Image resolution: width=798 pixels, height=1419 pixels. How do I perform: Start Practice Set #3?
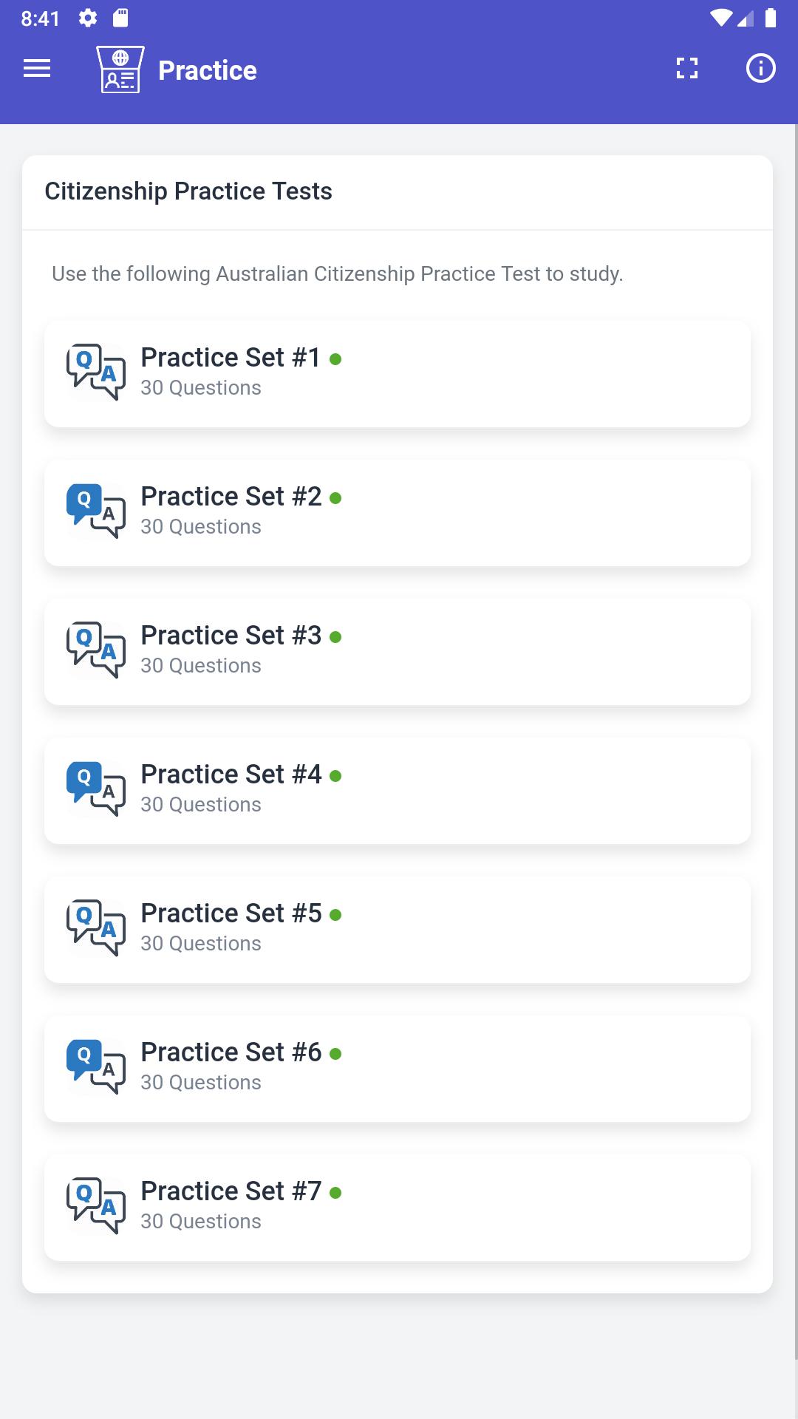point(398,652)
